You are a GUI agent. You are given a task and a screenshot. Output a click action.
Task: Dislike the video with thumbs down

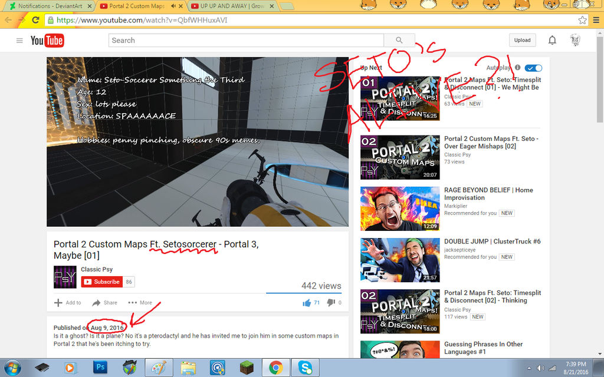[x=331, y=303]
